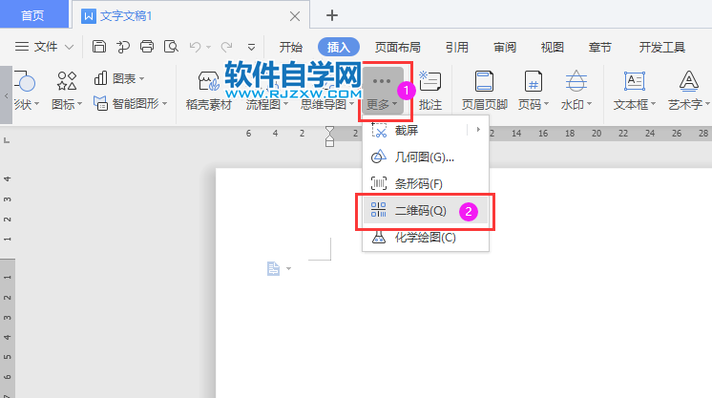This screenshot has height=398, width=712.
Task: Click the ruler indent hourglass marker
Action: coord(329,136)
